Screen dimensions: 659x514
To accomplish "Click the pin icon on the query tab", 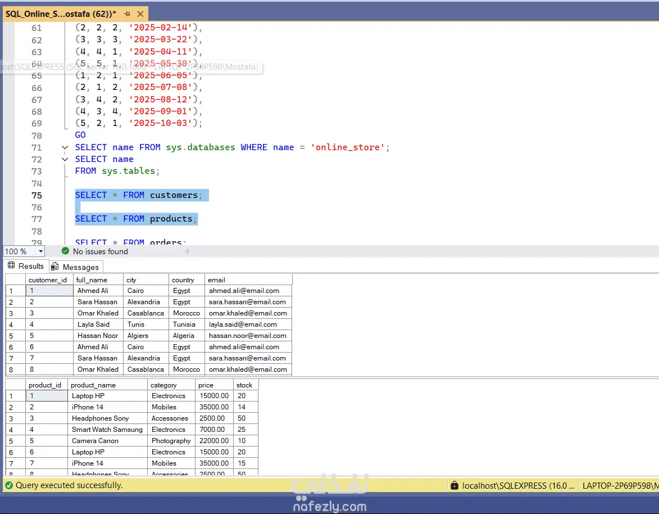I will [x=128, y=14].
